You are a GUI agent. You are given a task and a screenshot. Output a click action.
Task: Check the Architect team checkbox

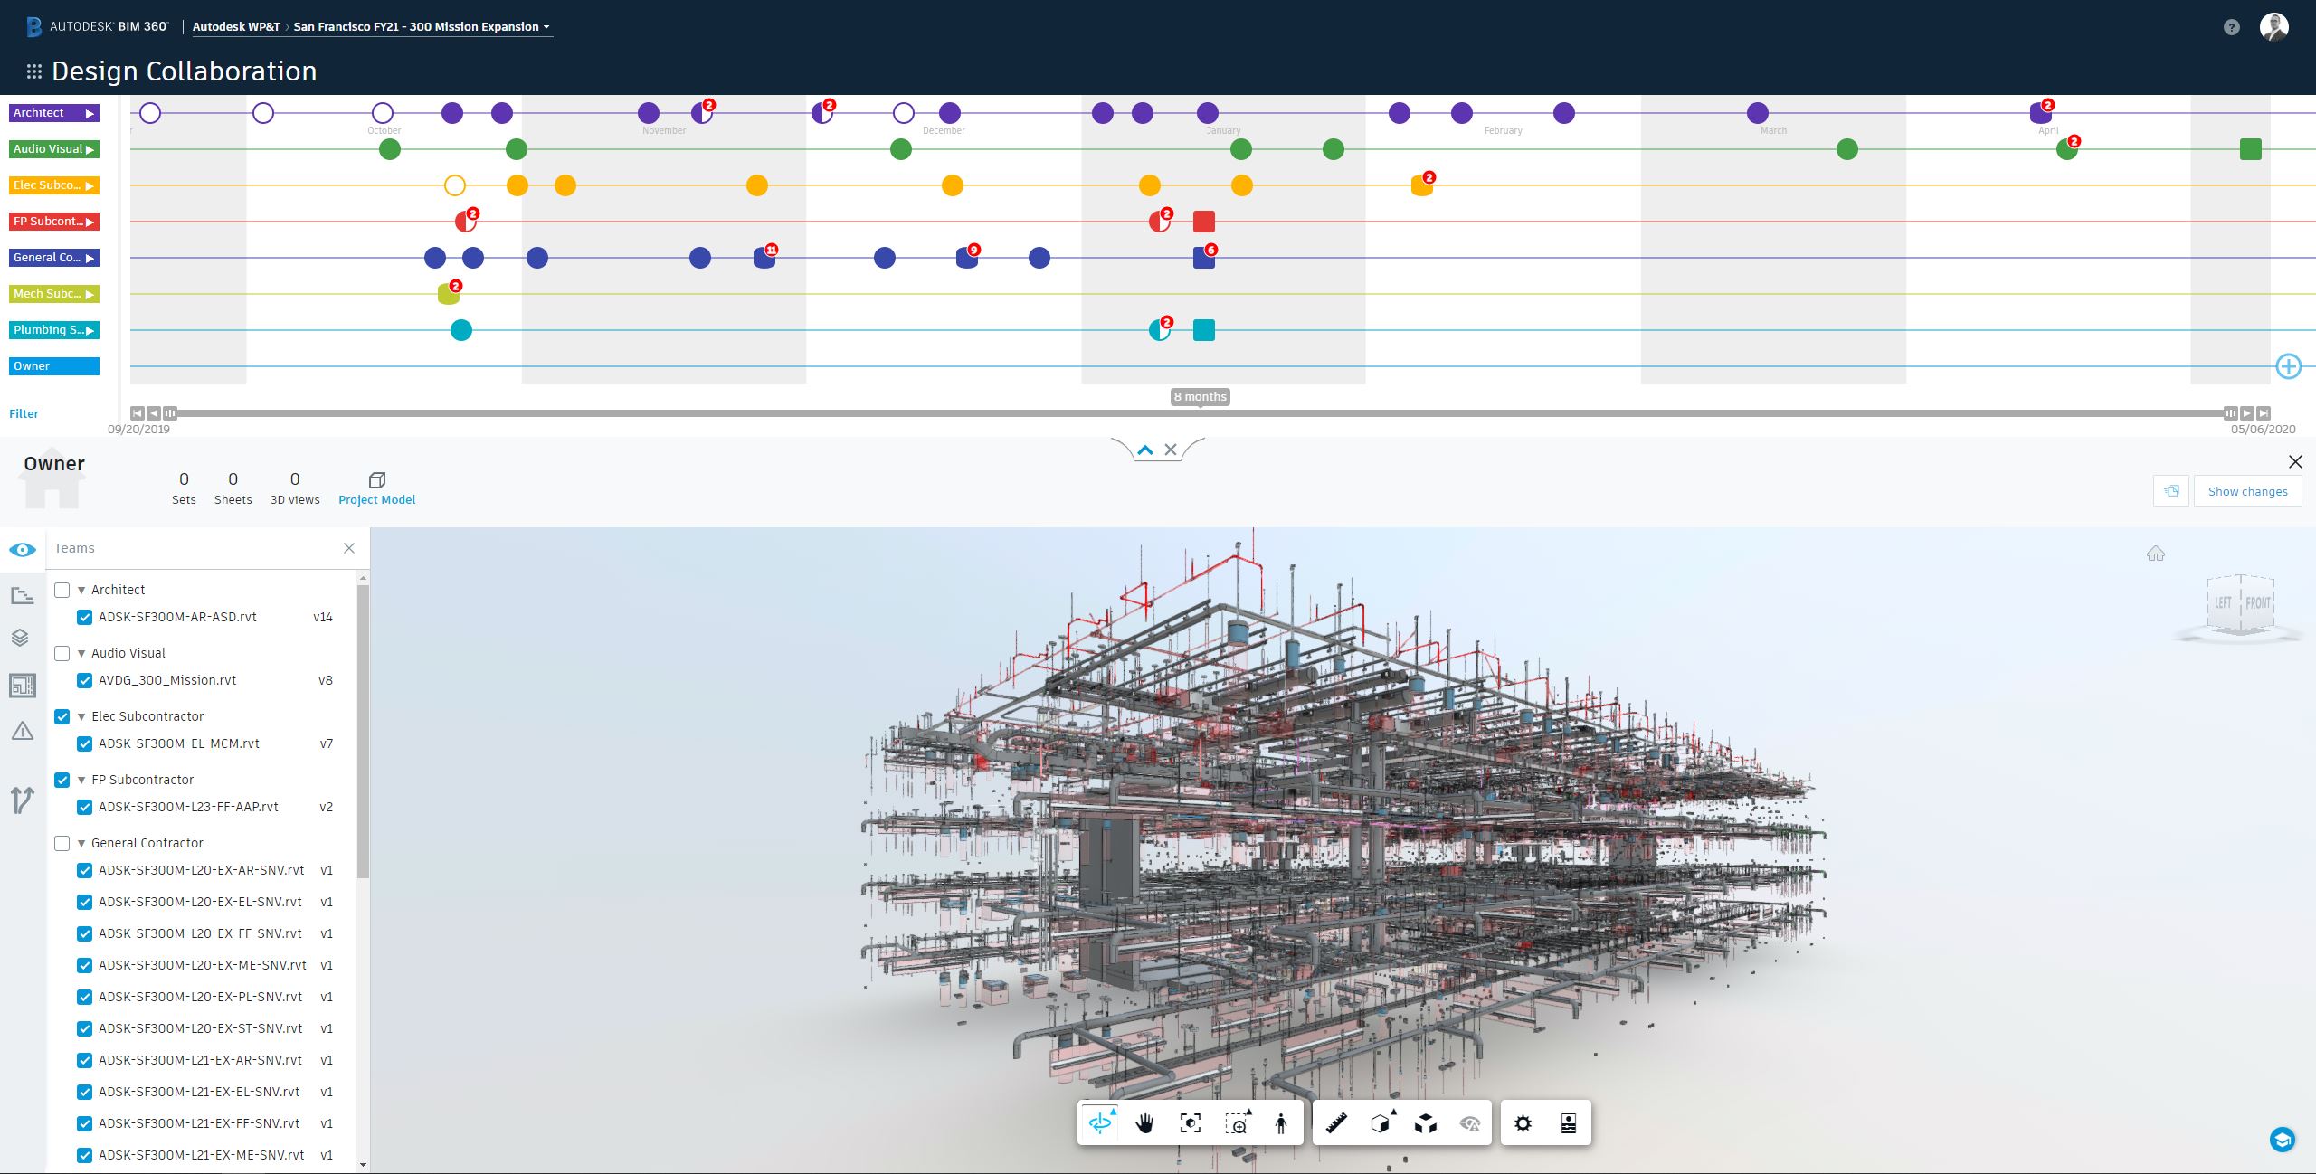click(62, 591)
